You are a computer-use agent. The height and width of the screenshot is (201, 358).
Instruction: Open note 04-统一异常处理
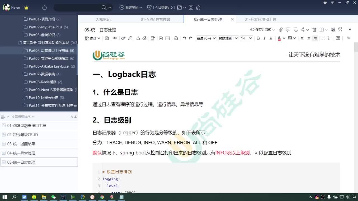point(39,153)
